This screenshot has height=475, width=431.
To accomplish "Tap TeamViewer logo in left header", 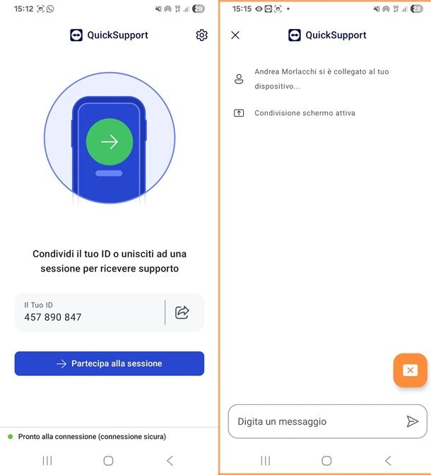I will coord(76,35).
